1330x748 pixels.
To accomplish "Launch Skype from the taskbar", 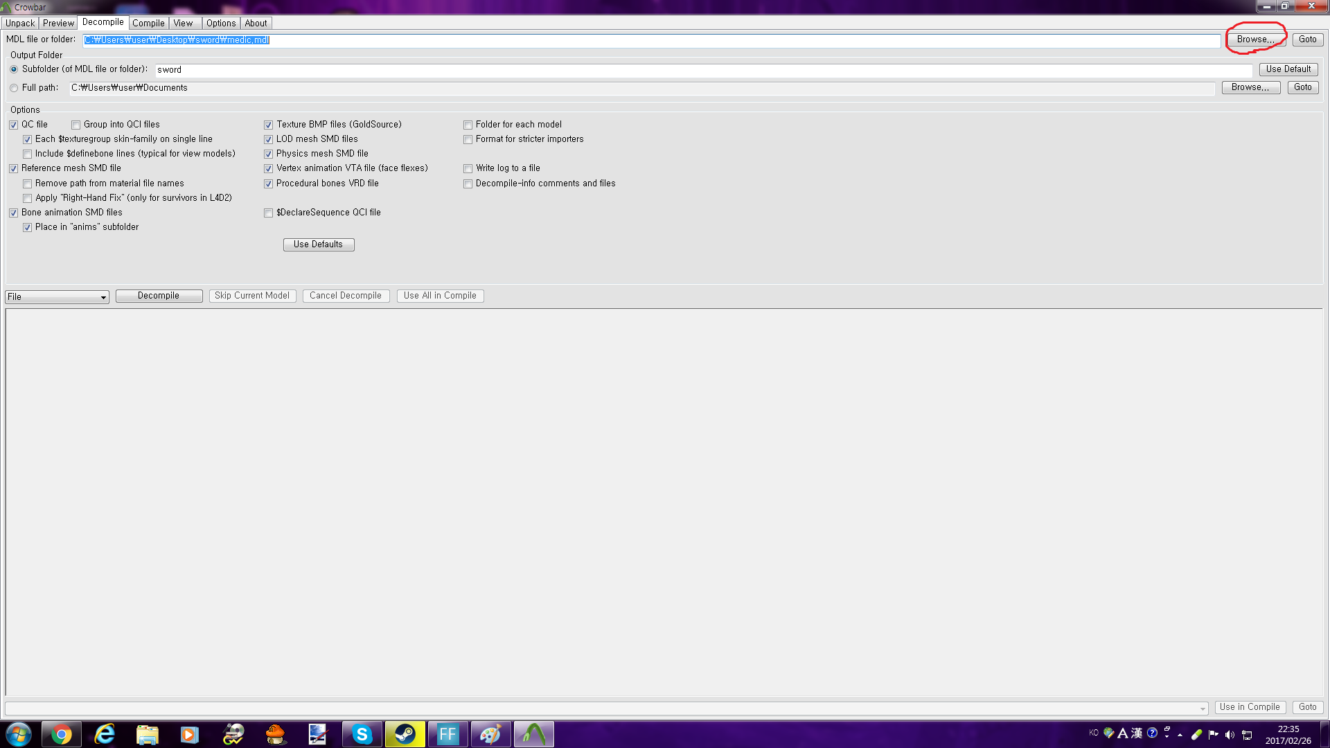I will (x=362, y=734).
